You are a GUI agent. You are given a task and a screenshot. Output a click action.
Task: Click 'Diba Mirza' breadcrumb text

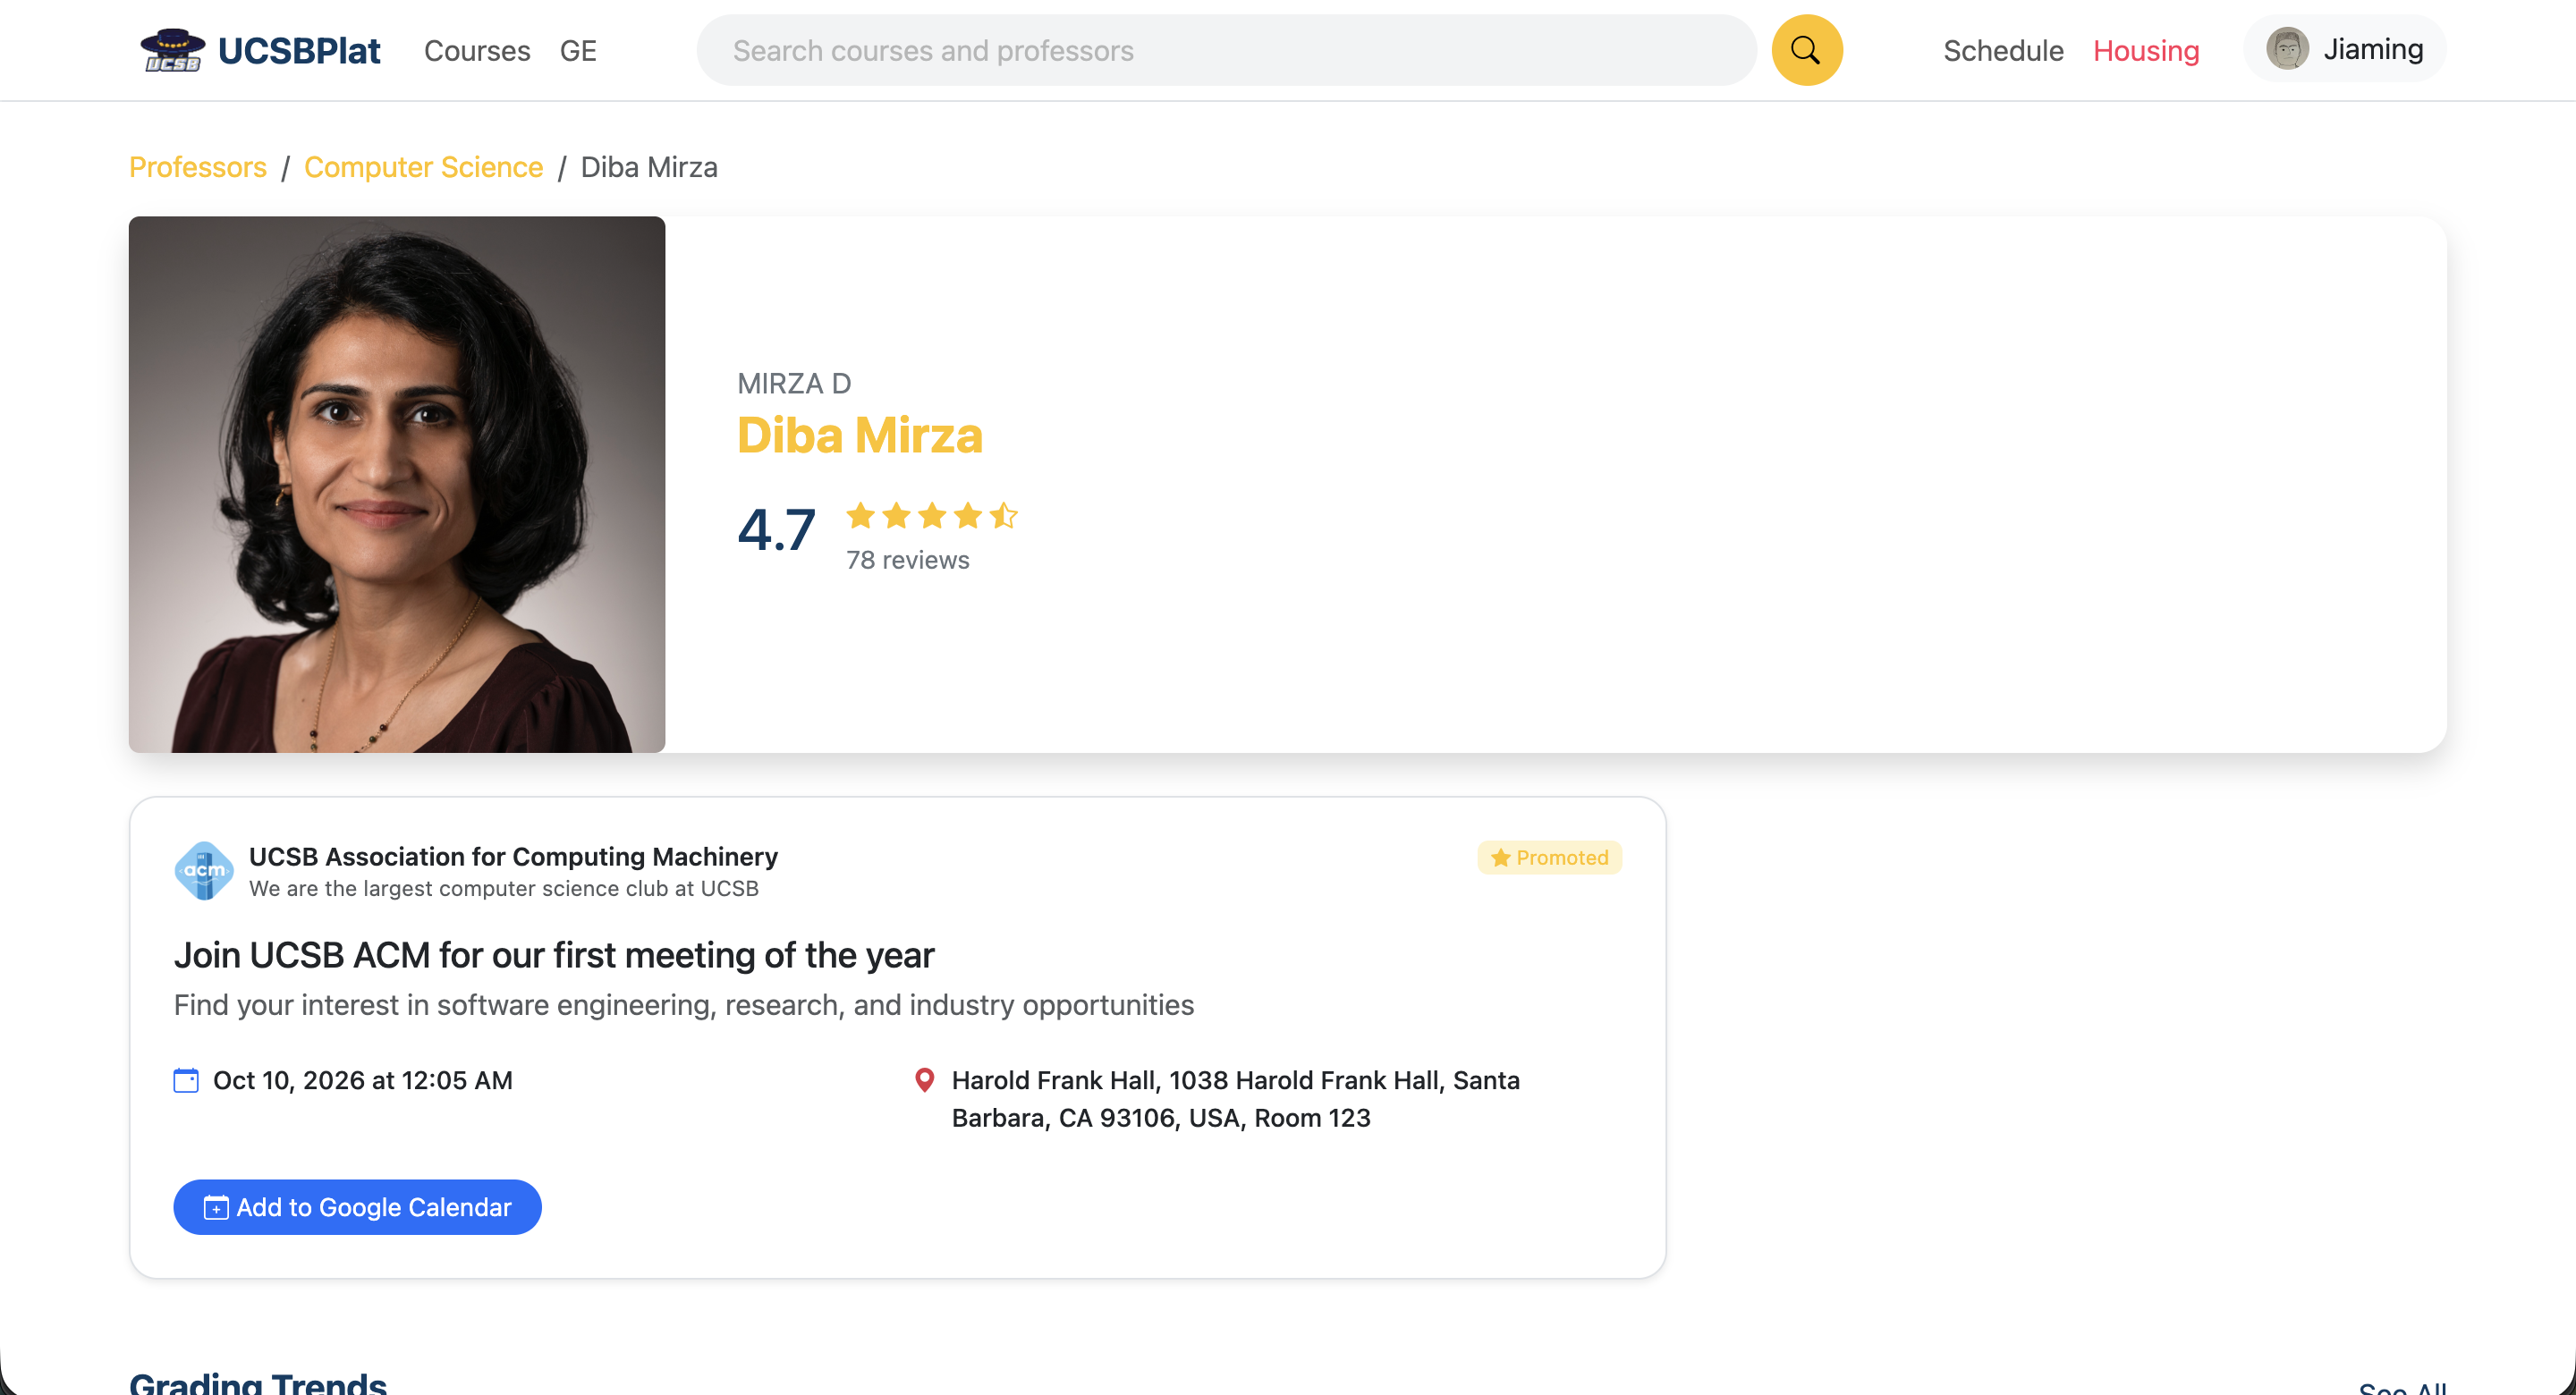pos(649,167)
